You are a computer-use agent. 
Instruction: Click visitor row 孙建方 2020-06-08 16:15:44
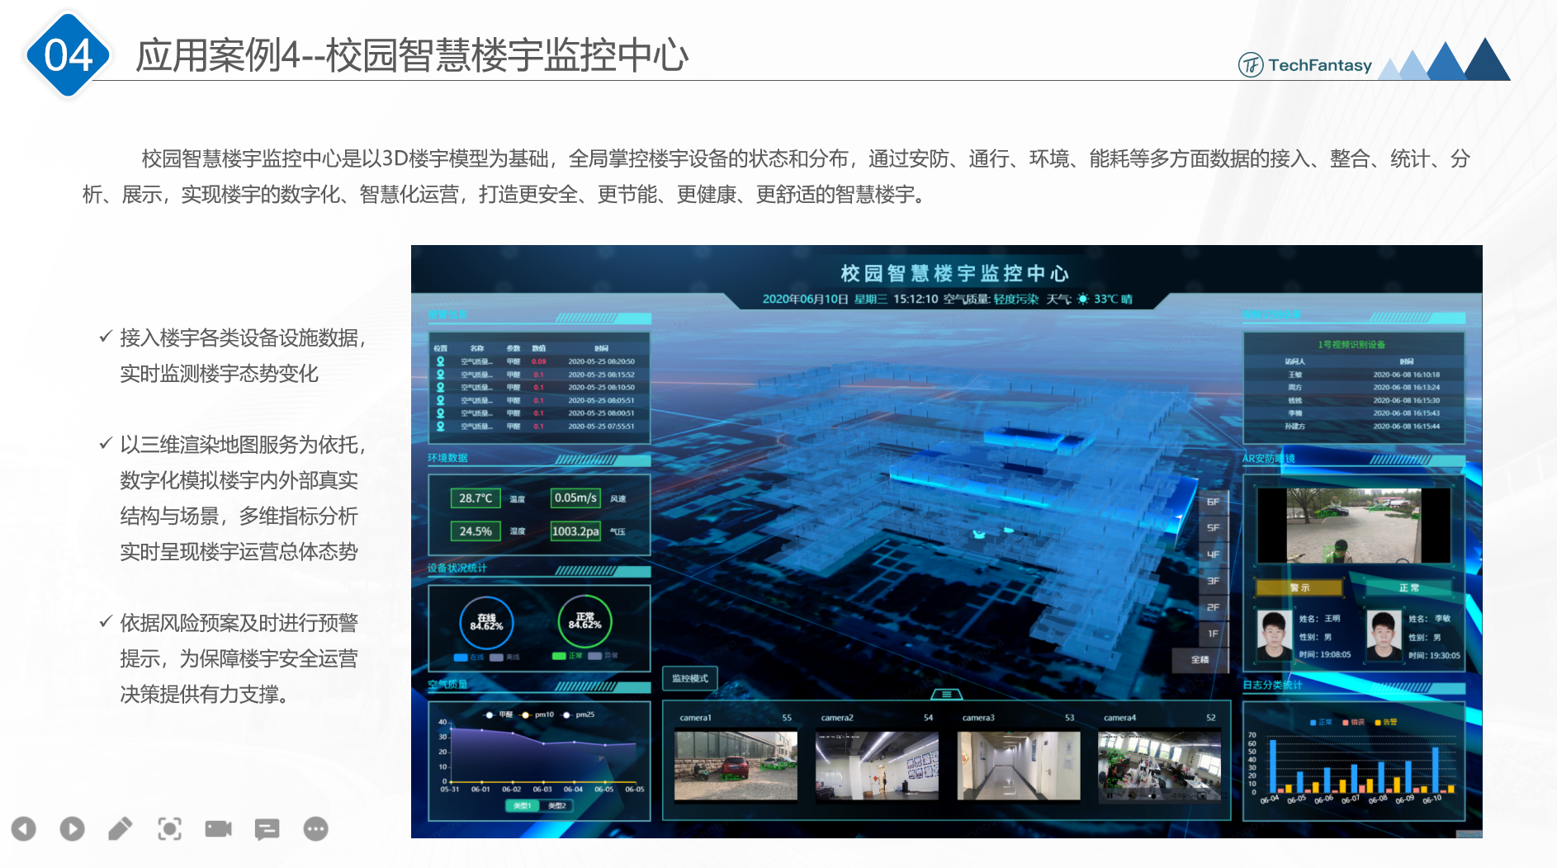click(x=1355, y=427)
